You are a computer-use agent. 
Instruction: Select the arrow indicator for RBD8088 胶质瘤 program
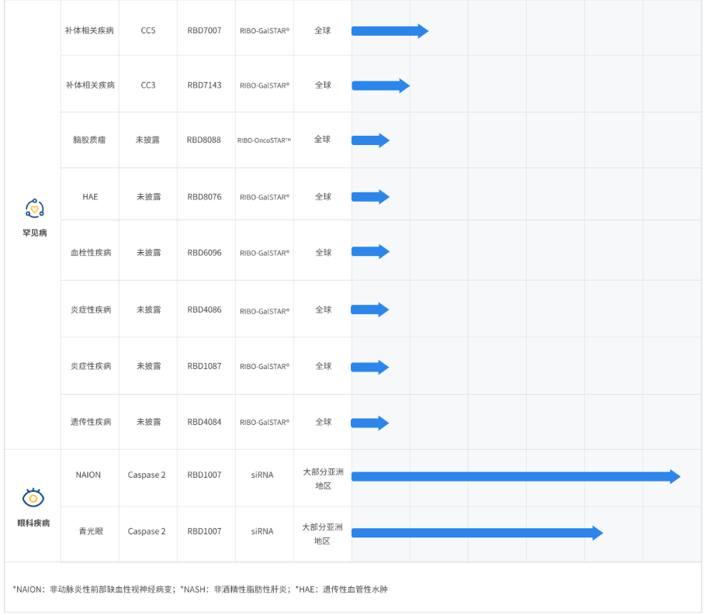(370, 140)
